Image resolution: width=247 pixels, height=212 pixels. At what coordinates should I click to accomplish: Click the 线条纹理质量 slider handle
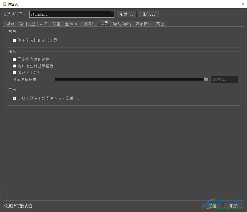click(206, 79)
